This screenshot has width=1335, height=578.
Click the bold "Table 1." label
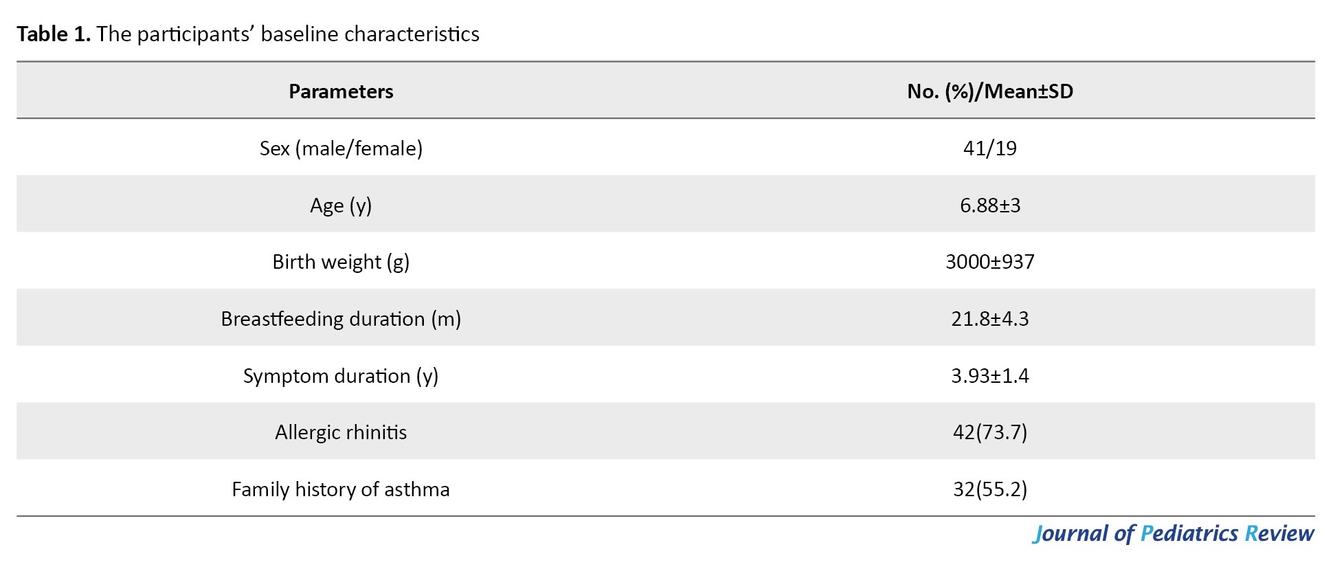54,34
